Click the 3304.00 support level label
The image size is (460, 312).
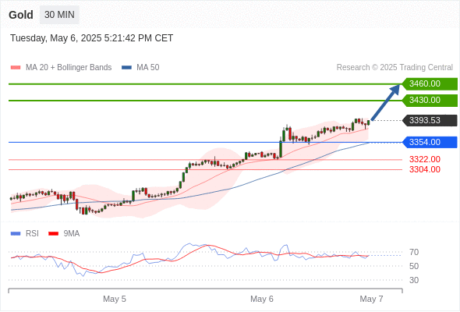[425, 169]
